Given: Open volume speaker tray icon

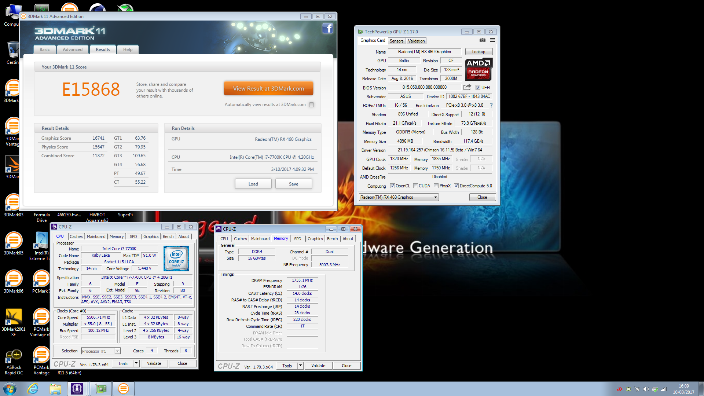Looking at the screenshot, I should click(646, 389).
